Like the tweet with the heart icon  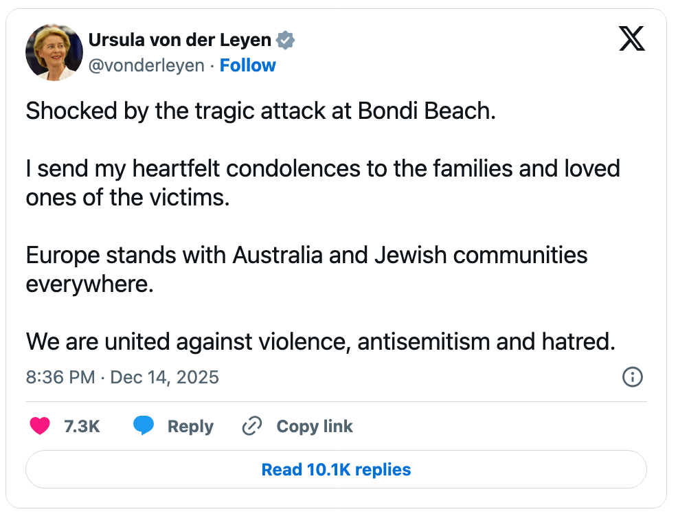(x=40, y=427)
